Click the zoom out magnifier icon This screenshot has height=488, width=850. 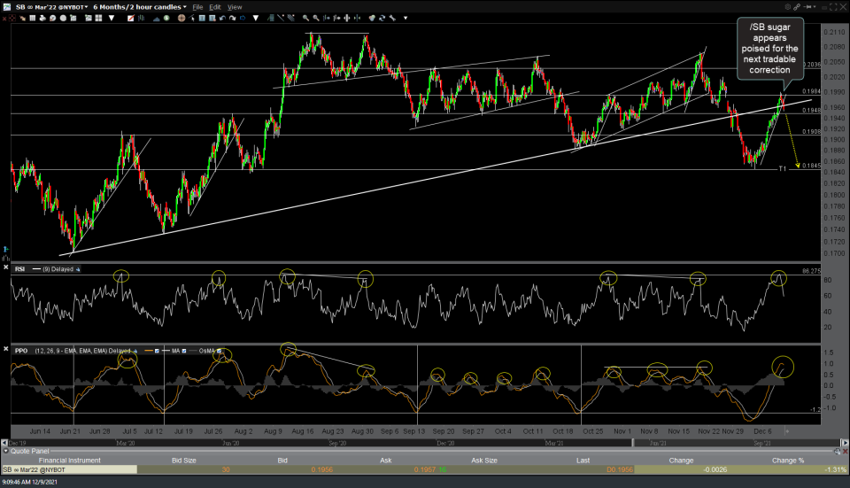tap(317, 19)
